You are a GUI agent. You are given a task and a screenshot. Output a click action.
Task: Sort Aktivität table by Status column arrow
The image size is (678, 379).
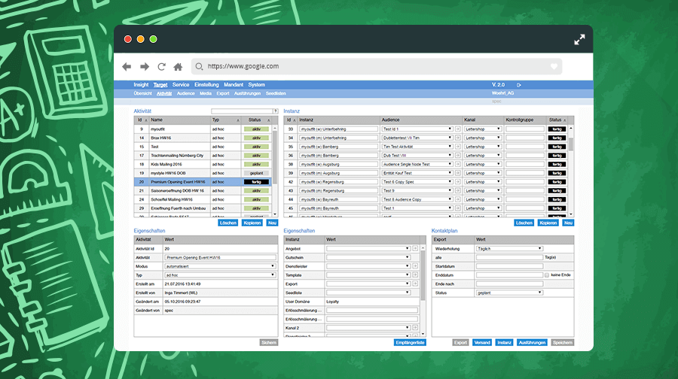(x=268, y=120)
